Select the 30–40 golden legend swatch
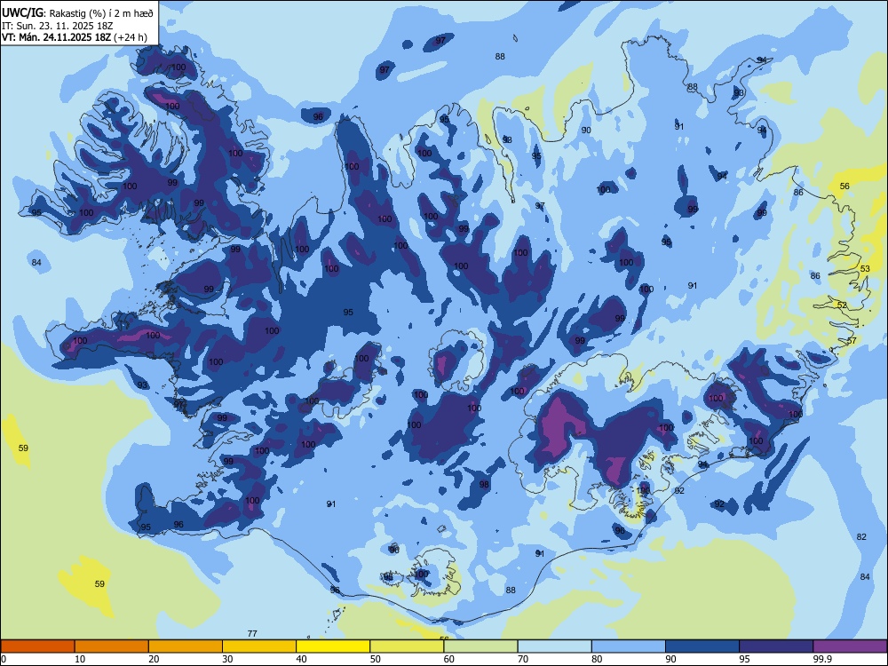 pyautogui.click(x=259, y=646)
